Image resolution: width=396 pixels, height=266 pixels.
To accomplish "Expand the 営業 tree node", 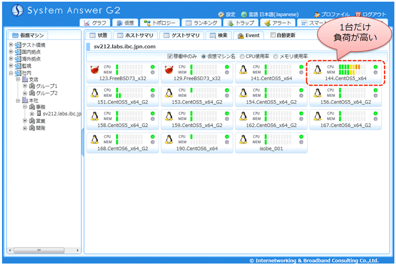I will 25,121.
